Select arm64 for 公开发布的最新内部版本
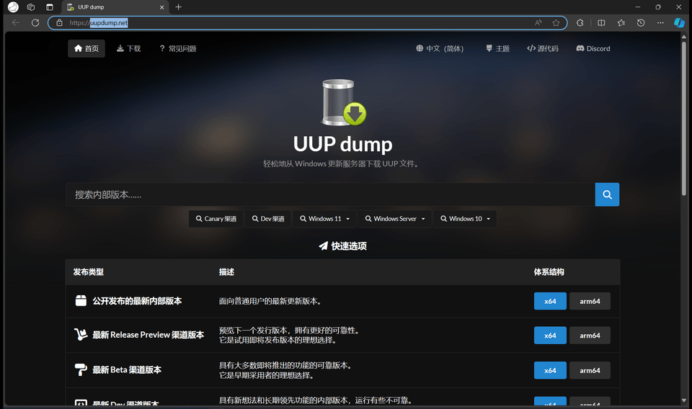 [x=590, y=301]
